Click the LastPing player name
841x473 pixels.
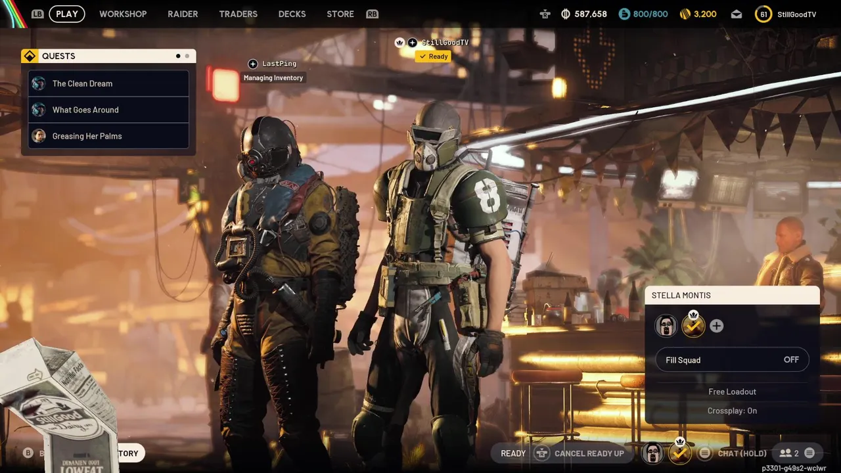[x=279, y=64]
